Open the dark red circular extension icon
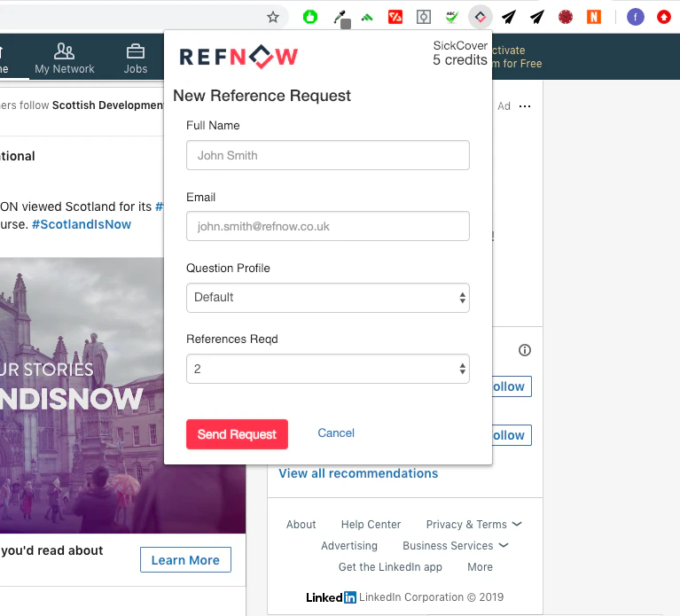 (x=565, y=18)
